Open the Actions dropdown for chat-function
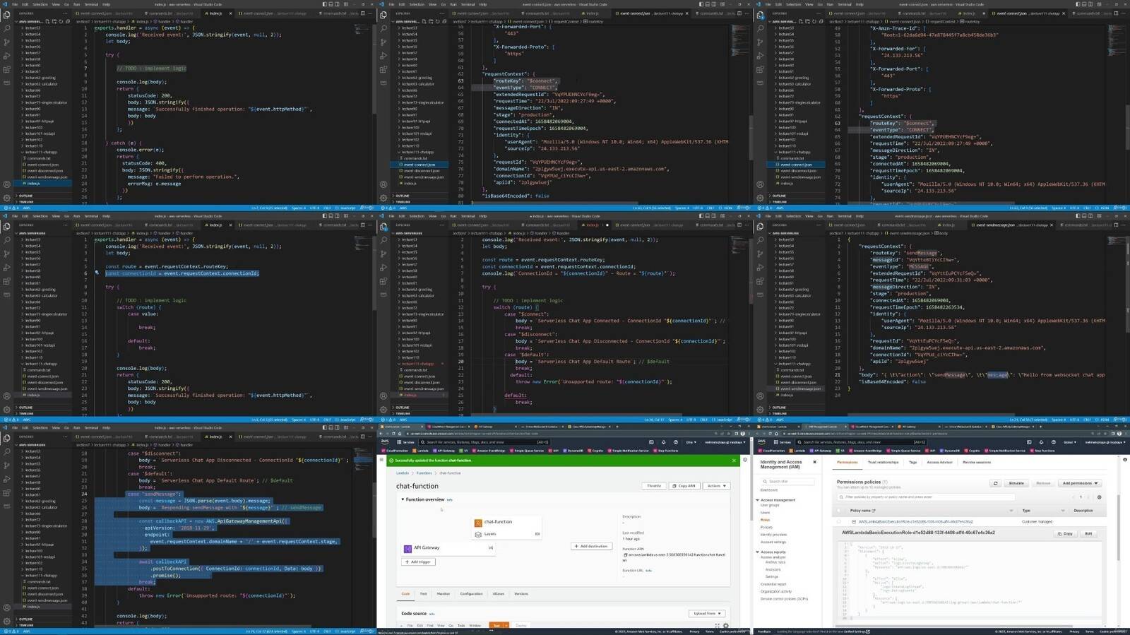 (x=715, y=486)
